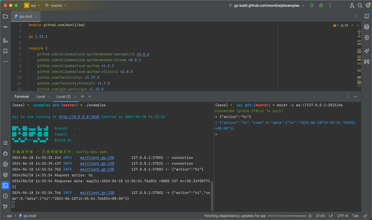Toggle the Terminal tool window button
Viewport: 372px width, 220px height.
pos(5,185)
